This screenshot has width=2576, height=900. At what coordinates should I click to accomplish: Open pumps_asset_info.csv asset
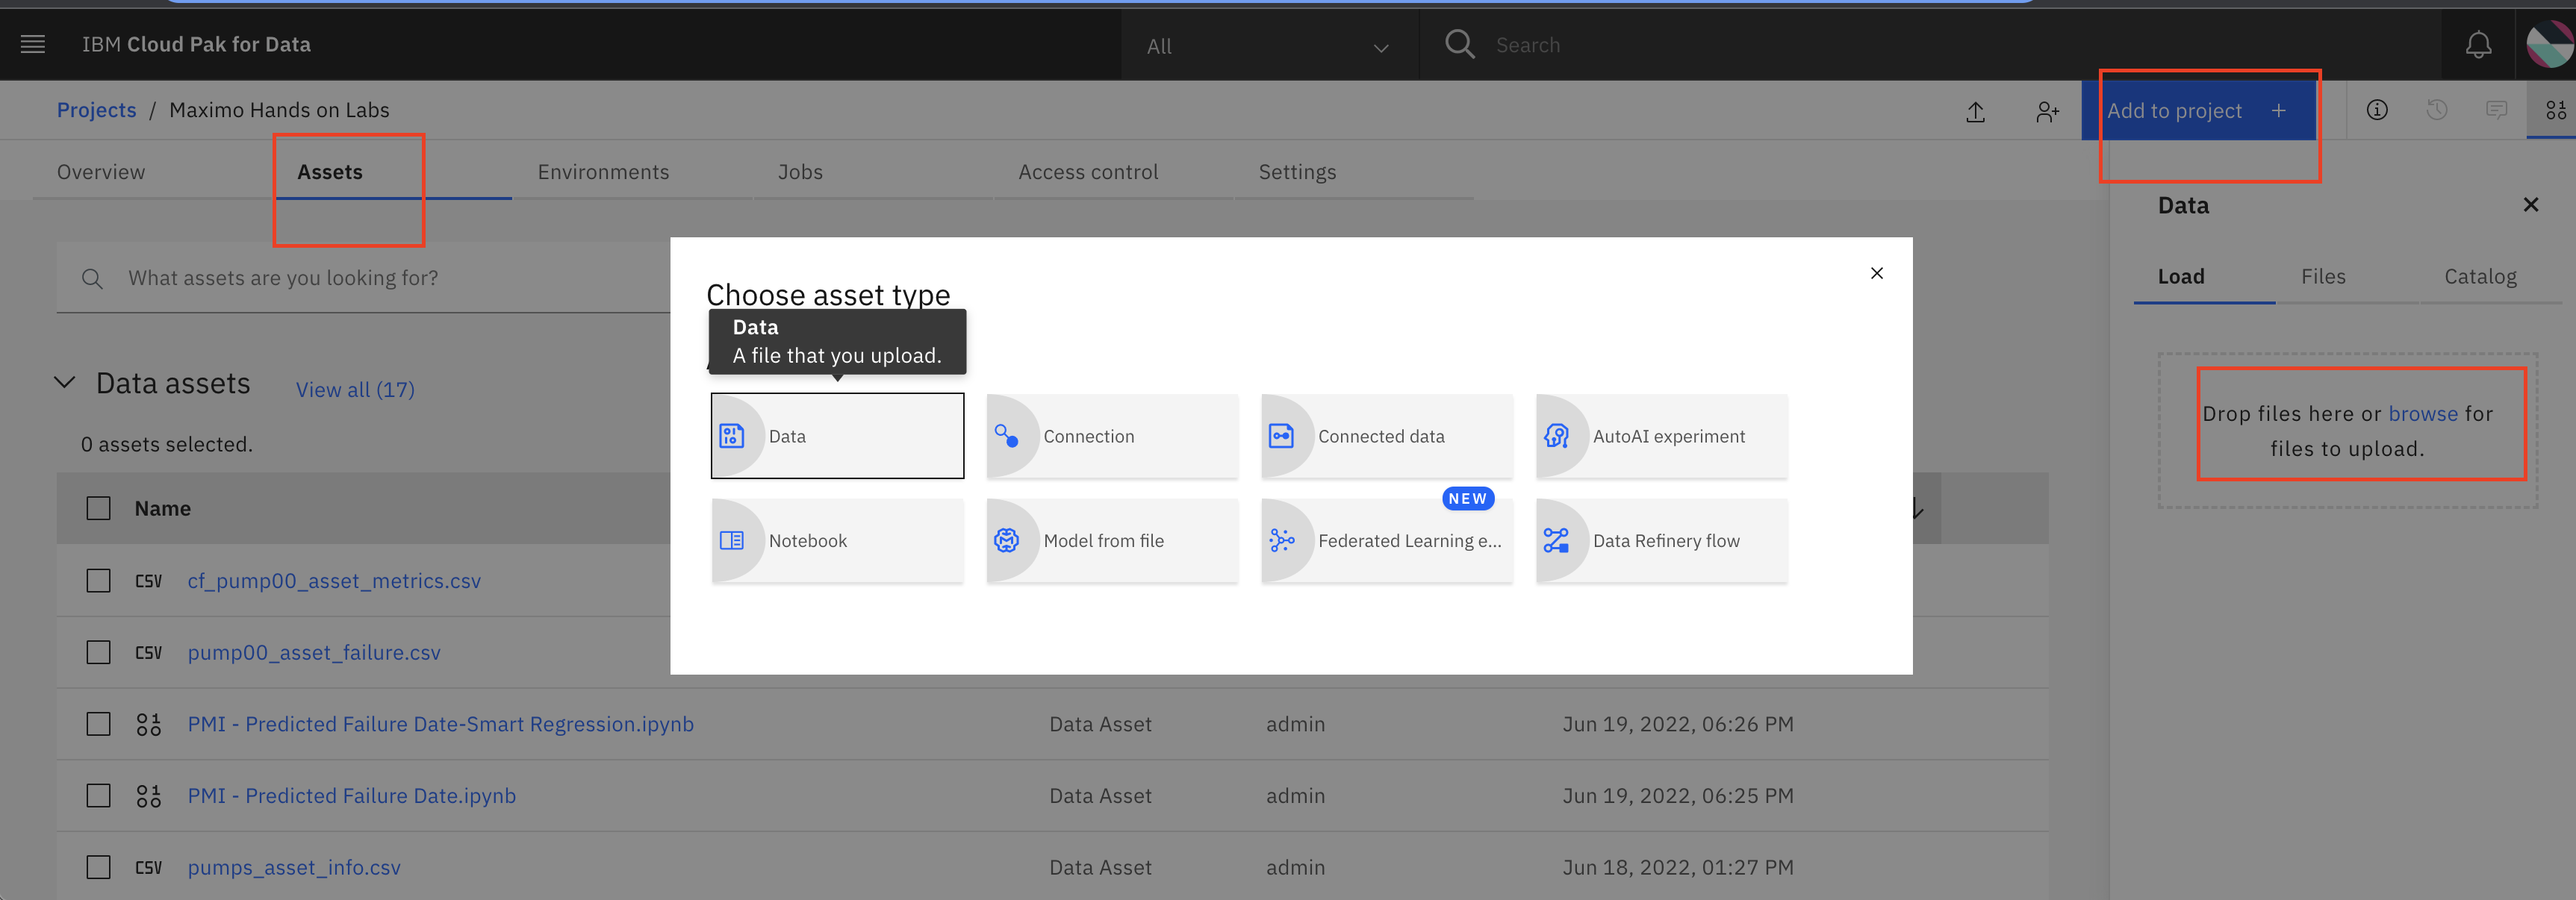pyautogui.click(x=294, y=868)
